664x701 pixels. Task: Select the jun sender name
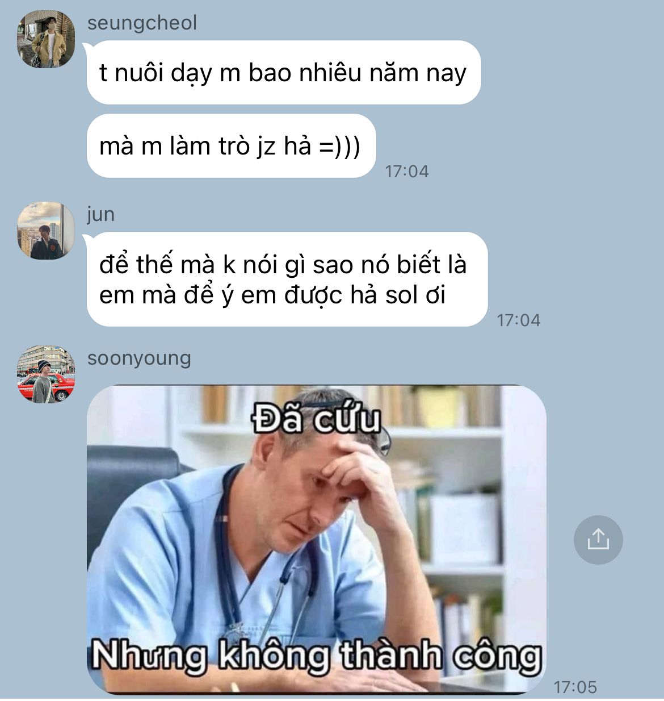(x=101, y=214)
